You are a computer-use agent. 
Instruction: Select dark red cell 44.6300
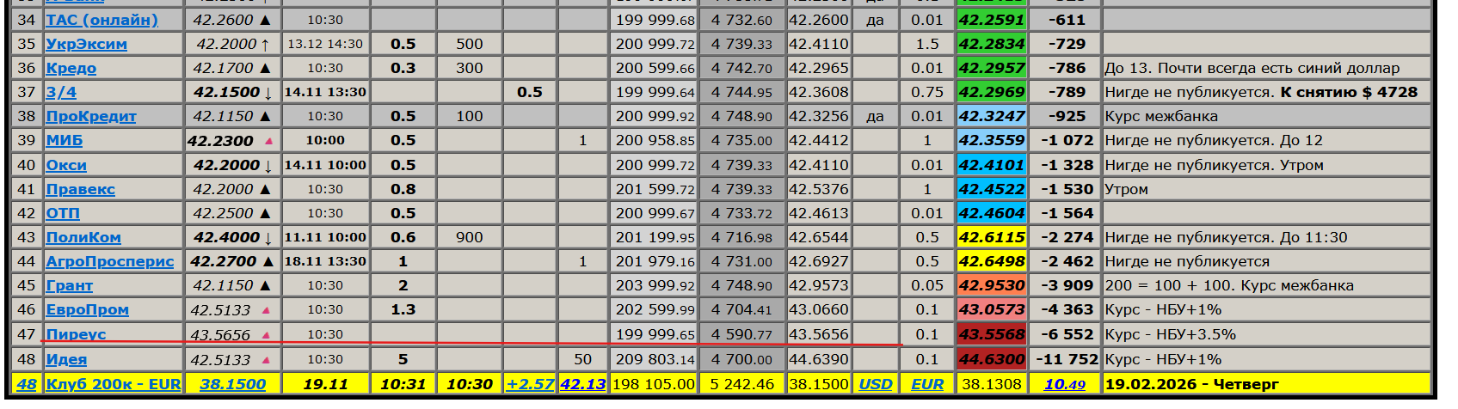coord(992,359)
